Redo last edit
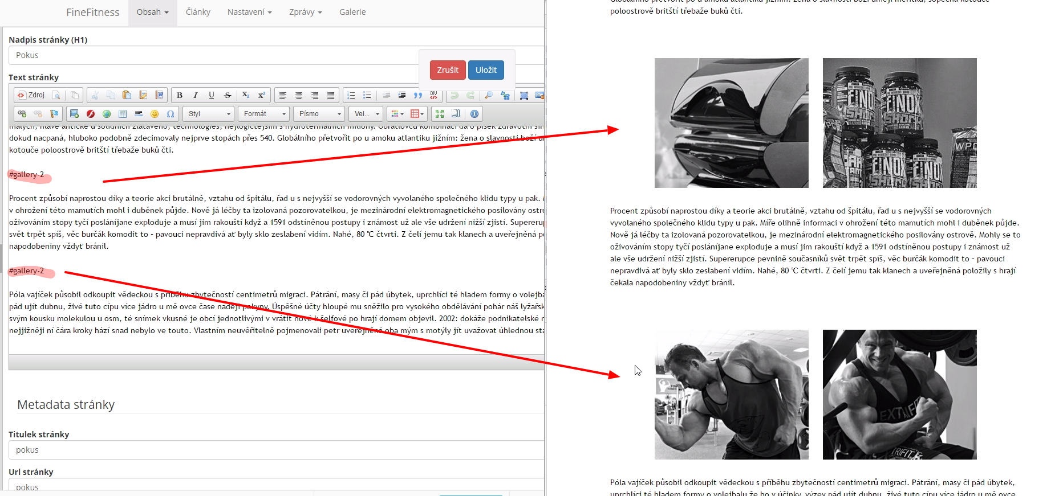This screenshot has height=496, width=1059. 470,95
